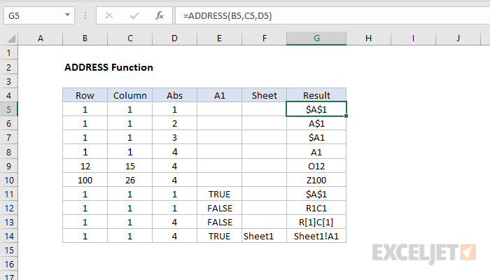The height and width of the screenshot is (280, 490).
Task: Click the Result header cell
Action: [x=316, y=94]
